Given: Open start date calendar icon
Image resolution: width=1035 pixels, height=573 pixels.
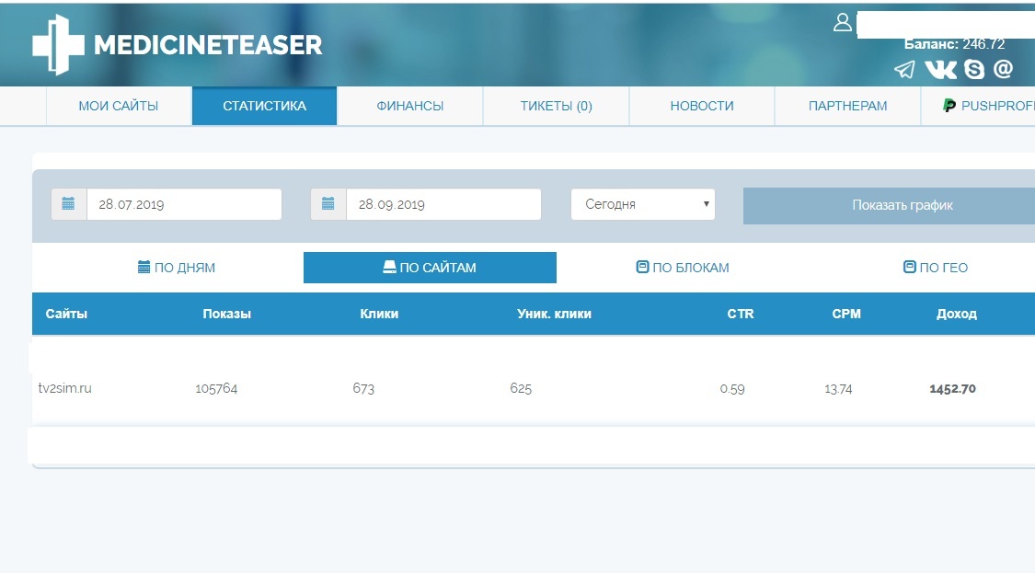Looking at the screenshot, I should pos(69,204).
